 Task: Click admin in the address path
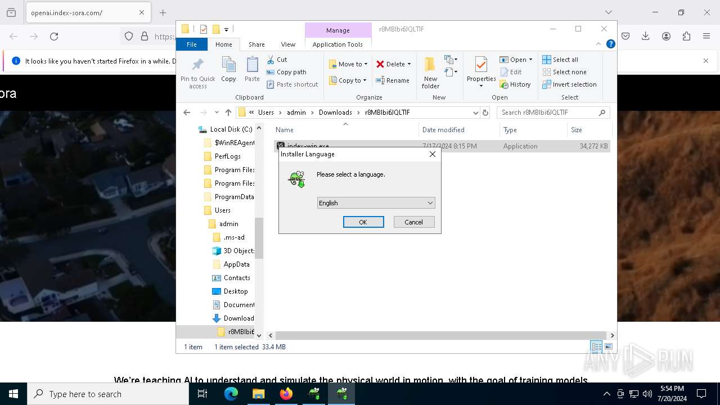tap(296, 112)
